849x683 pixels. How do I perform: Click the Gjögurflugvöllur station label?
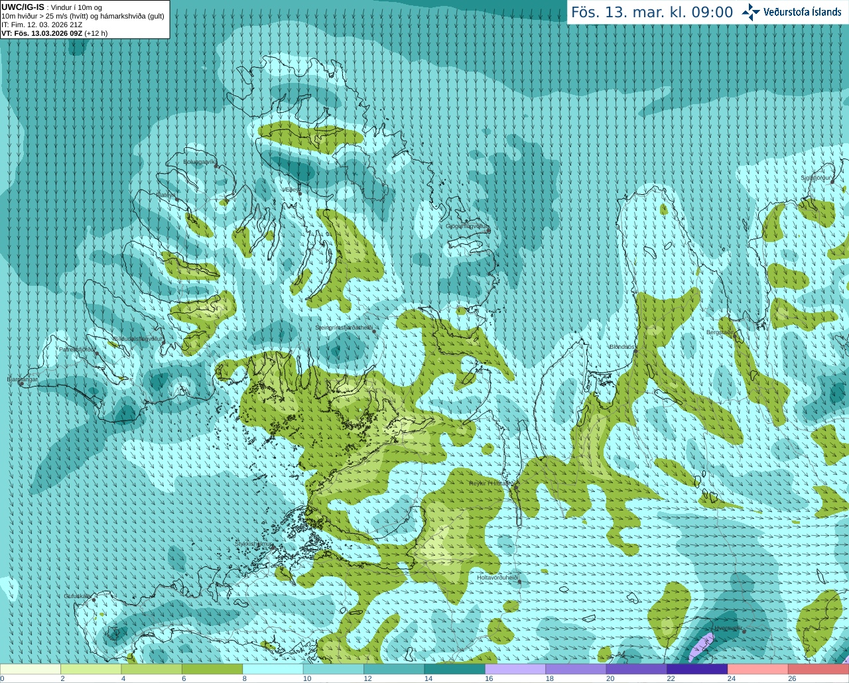[x=467, y=226]
